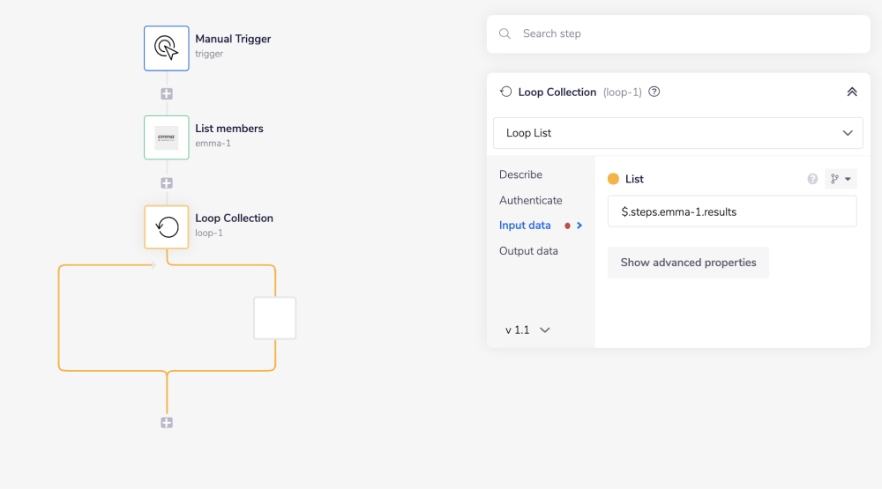Click the help icon beside List field

[x=812, y=179]
